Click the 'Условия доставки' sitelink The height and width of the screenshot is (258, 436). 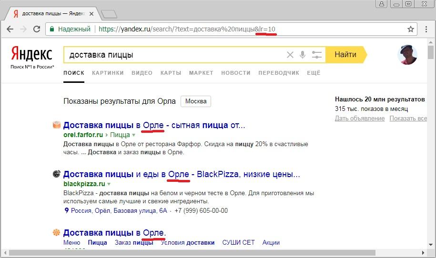click(188, 242)
